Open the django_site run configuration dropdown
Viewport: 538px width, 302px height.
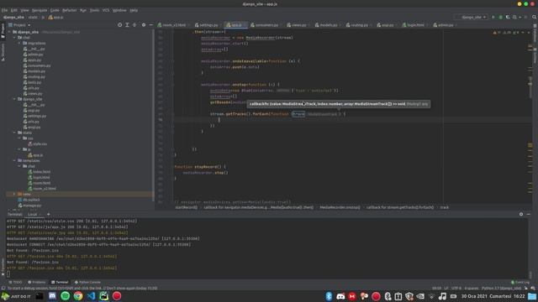tap(472, 17)
